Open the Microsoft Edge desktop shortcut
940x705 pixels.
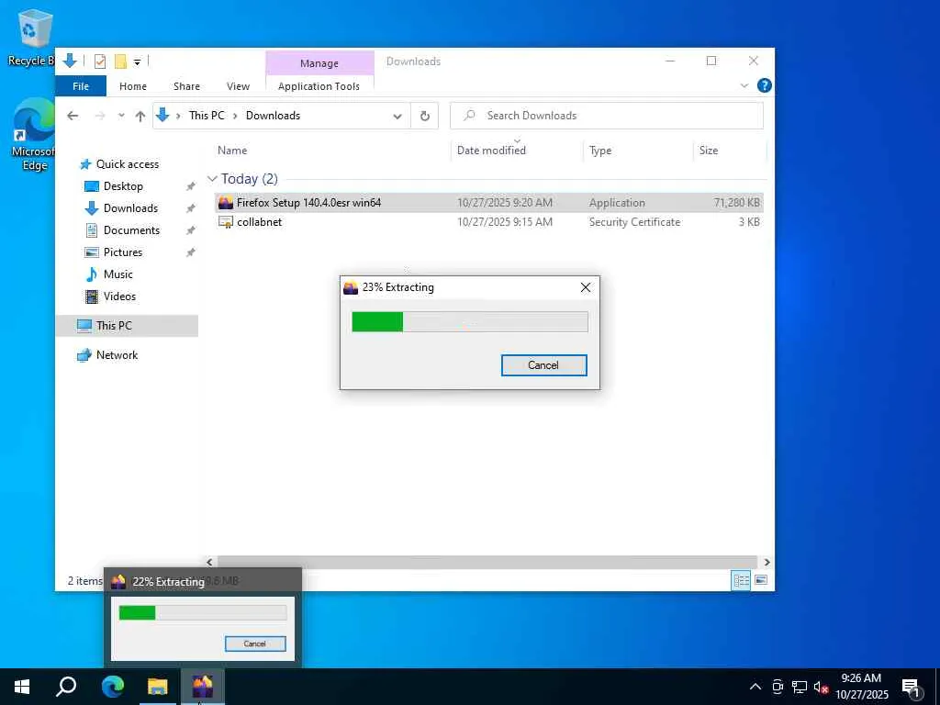point(33,135)
